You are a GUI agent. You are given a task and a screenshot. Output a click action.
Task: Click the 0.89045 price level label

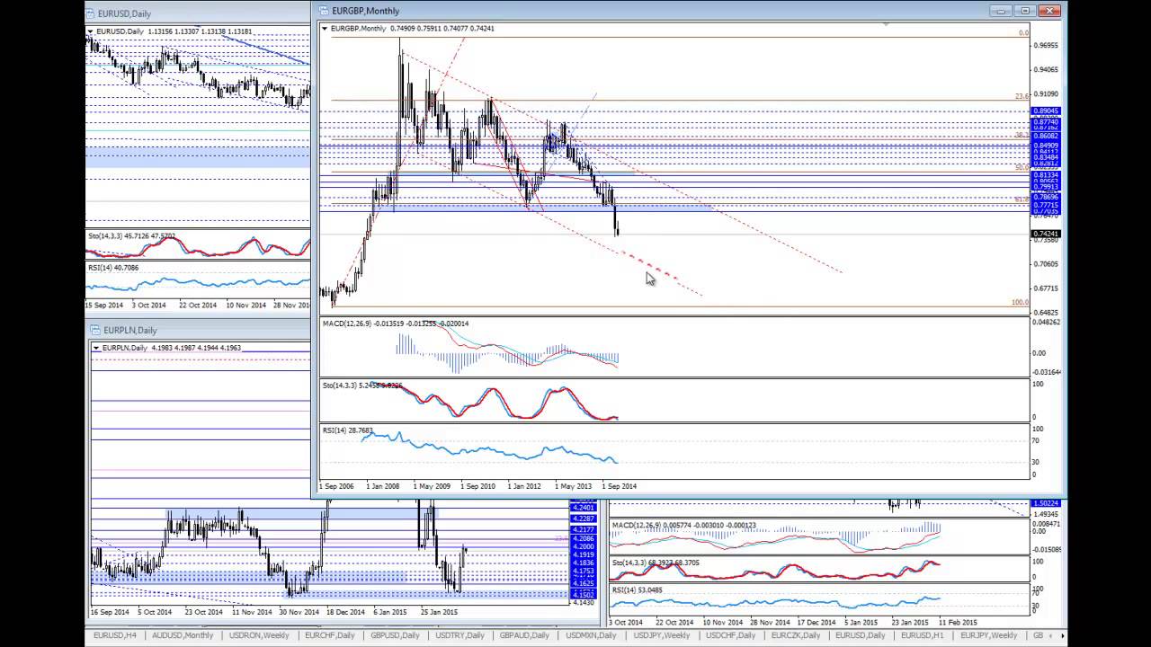pos(1046,111)
